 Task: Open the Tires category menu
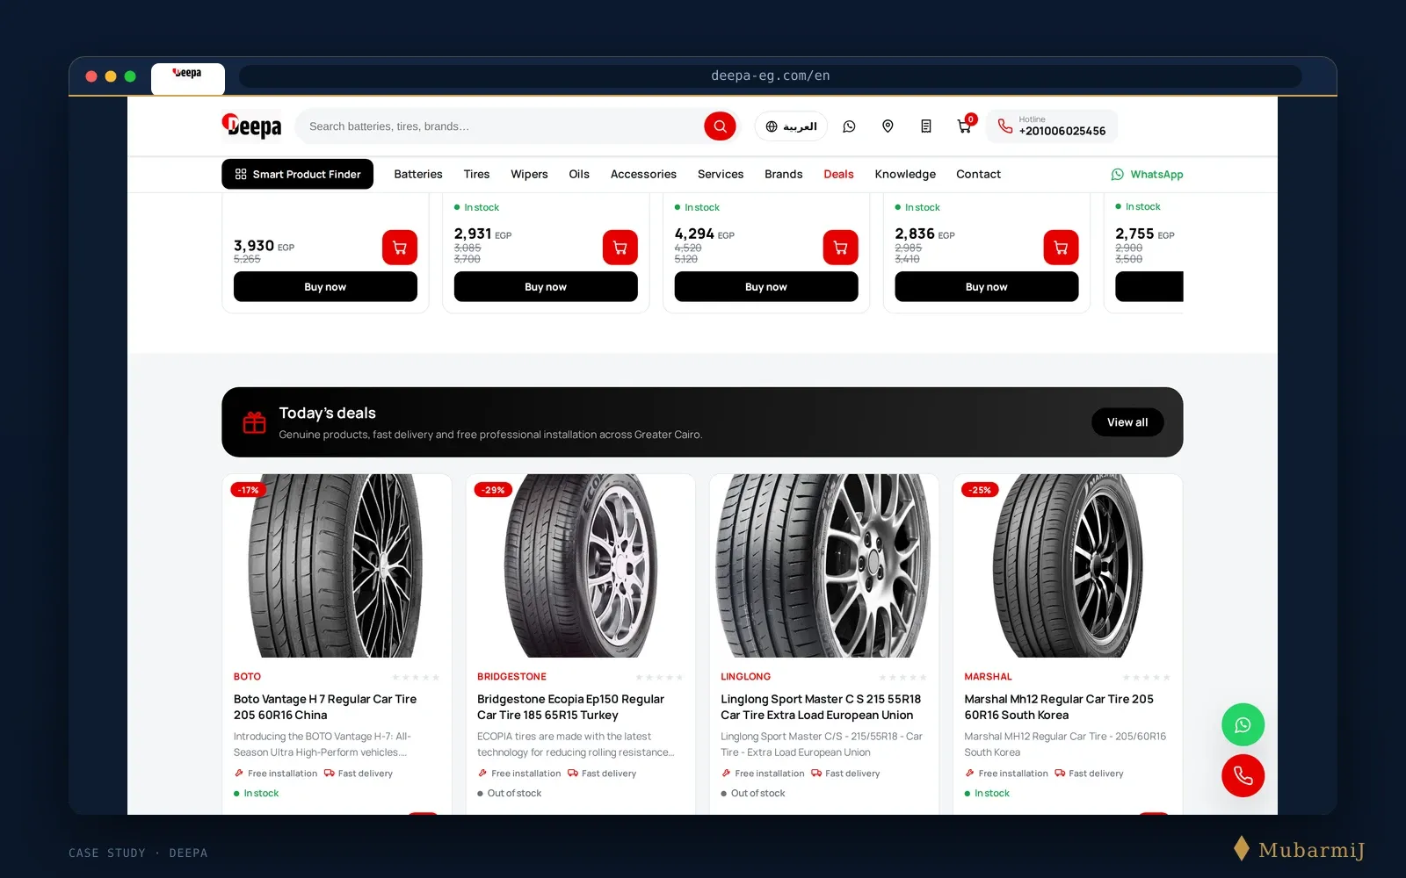coord(476,174)
